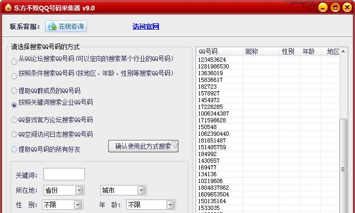This screenshot has height=213, width=355.
Task: Select QQ number 1609653504 row
Action: 268,194
